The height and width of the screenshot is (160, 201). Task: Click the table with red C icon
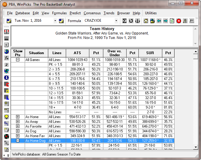tap(7, 84)
